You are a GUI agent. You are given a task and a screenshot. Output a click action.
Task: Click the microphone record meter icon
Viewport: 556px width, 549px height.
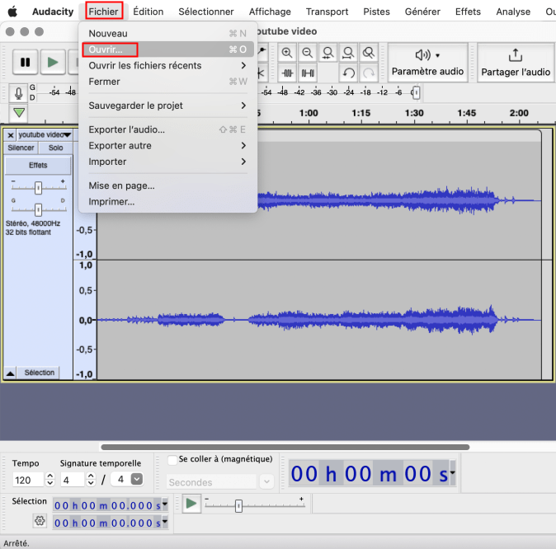(18, 94)
